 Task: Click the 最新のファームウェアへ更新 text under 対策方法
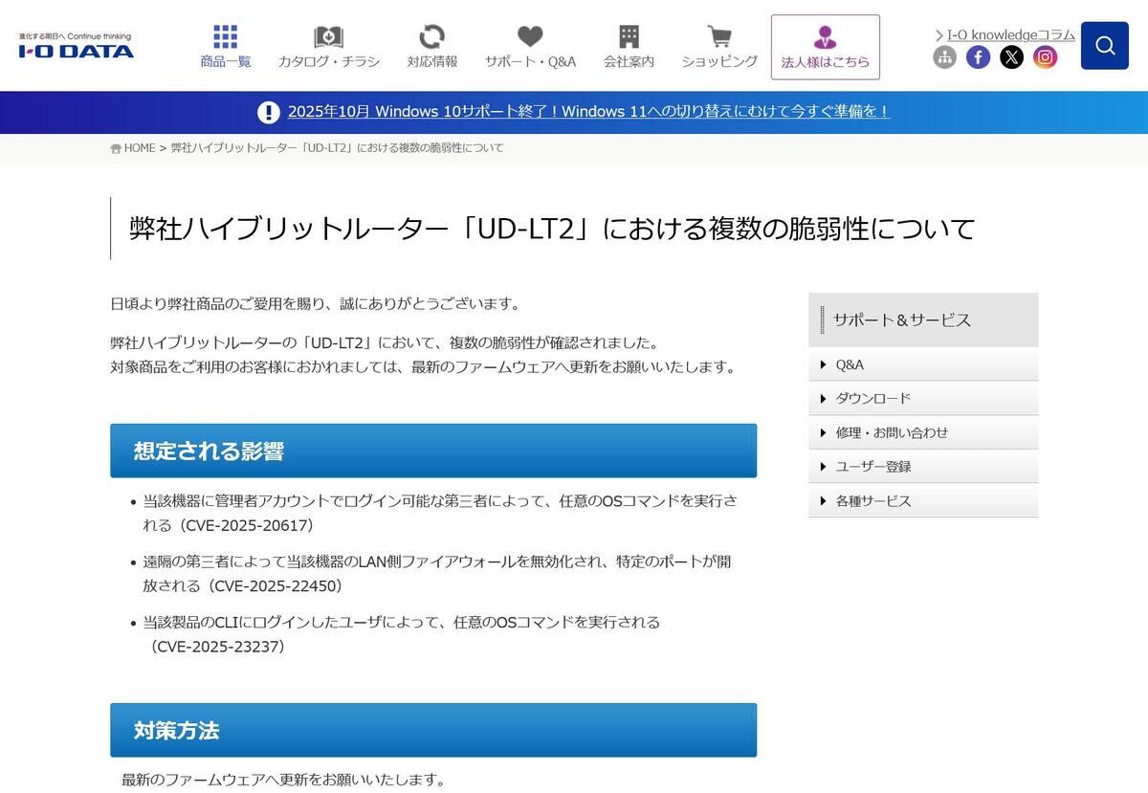[283, 780]
